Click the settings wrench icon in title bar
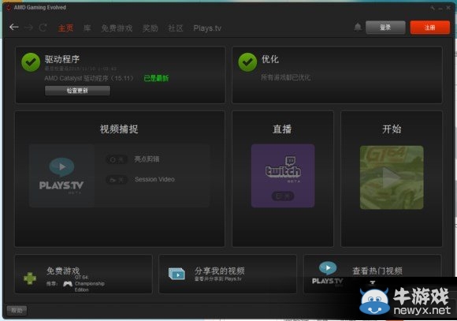The width and height of the screenshot is (457, 321). click(x=433, y=8)
